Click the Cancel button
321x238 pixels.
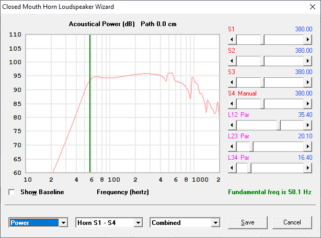click(292, 222)
